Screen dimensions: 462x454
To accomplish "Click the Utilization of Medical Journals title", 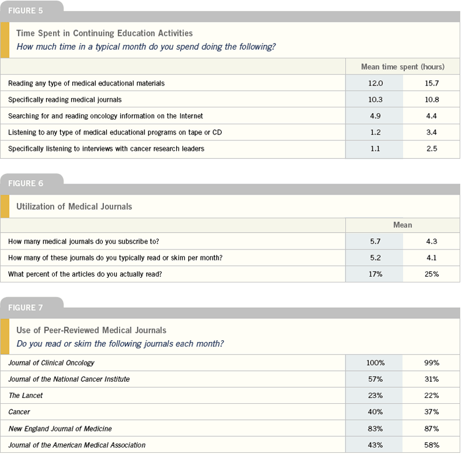I will tap(74, 206).
